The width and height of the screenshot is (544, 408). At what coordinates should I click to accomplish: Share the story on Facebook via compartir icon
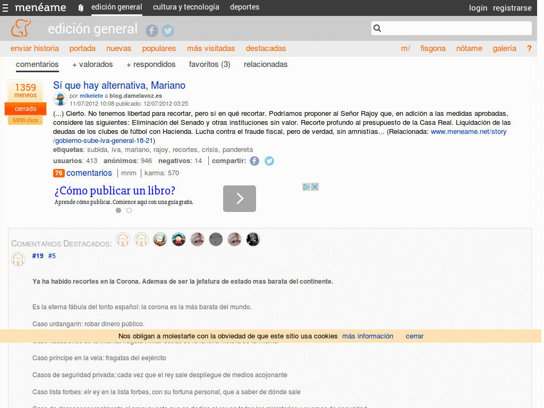[254, 160]
